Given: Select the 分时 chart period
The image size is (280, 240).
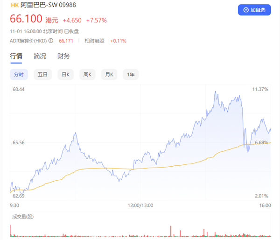Looking at the screenshot, I should click(x=19, y=74).
